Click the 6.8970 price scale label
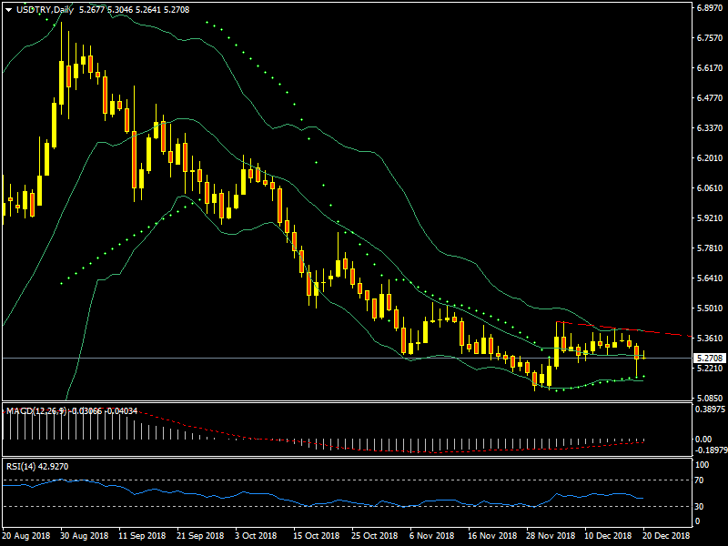 click(707, 8)
